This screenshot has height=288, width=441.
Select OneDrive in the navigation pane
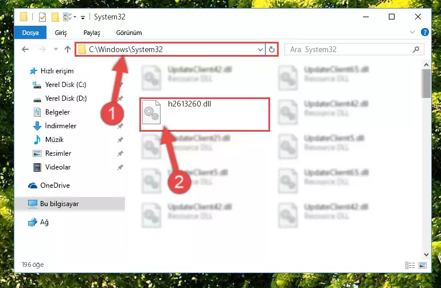click(x=49, y=186)
